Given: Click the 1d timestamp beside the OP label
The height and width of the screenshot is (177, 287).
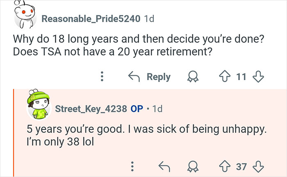Looking at the screenshot, I should click(x=157, y=109).
